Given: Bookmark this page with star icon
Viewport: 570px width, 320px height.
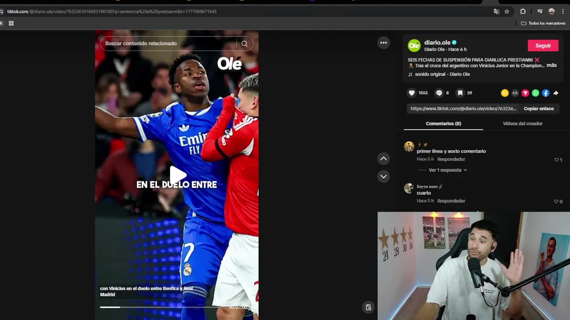Looking at the screenshot, I should [507, 12].
